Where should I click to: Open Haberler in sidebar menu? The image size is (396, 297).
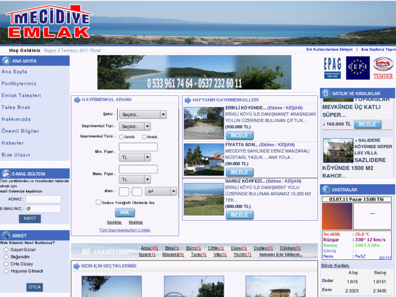(x=13, y=143)
